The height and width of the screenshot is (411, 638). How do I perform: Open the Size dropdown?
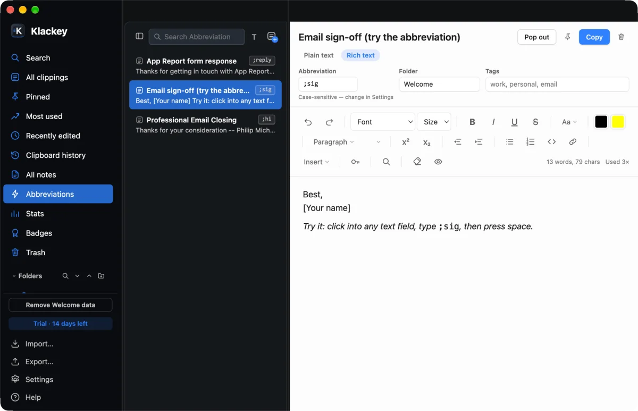434,122
